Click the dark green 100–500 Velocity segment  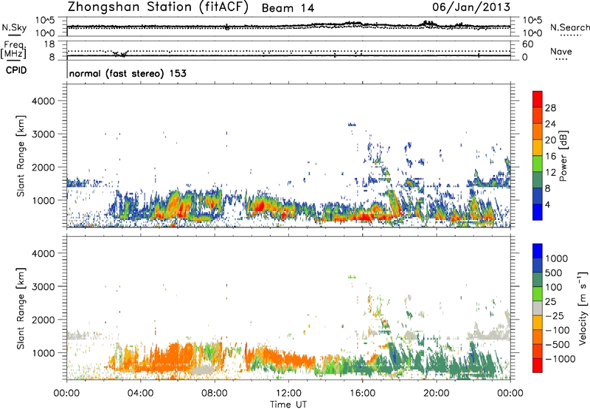click(x=538, y=280)
